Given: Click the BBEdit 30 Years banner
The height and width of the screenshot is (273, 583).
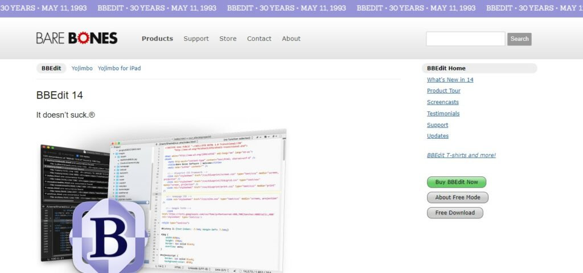Looking at the screenshot, I should [x=291, y=8].
